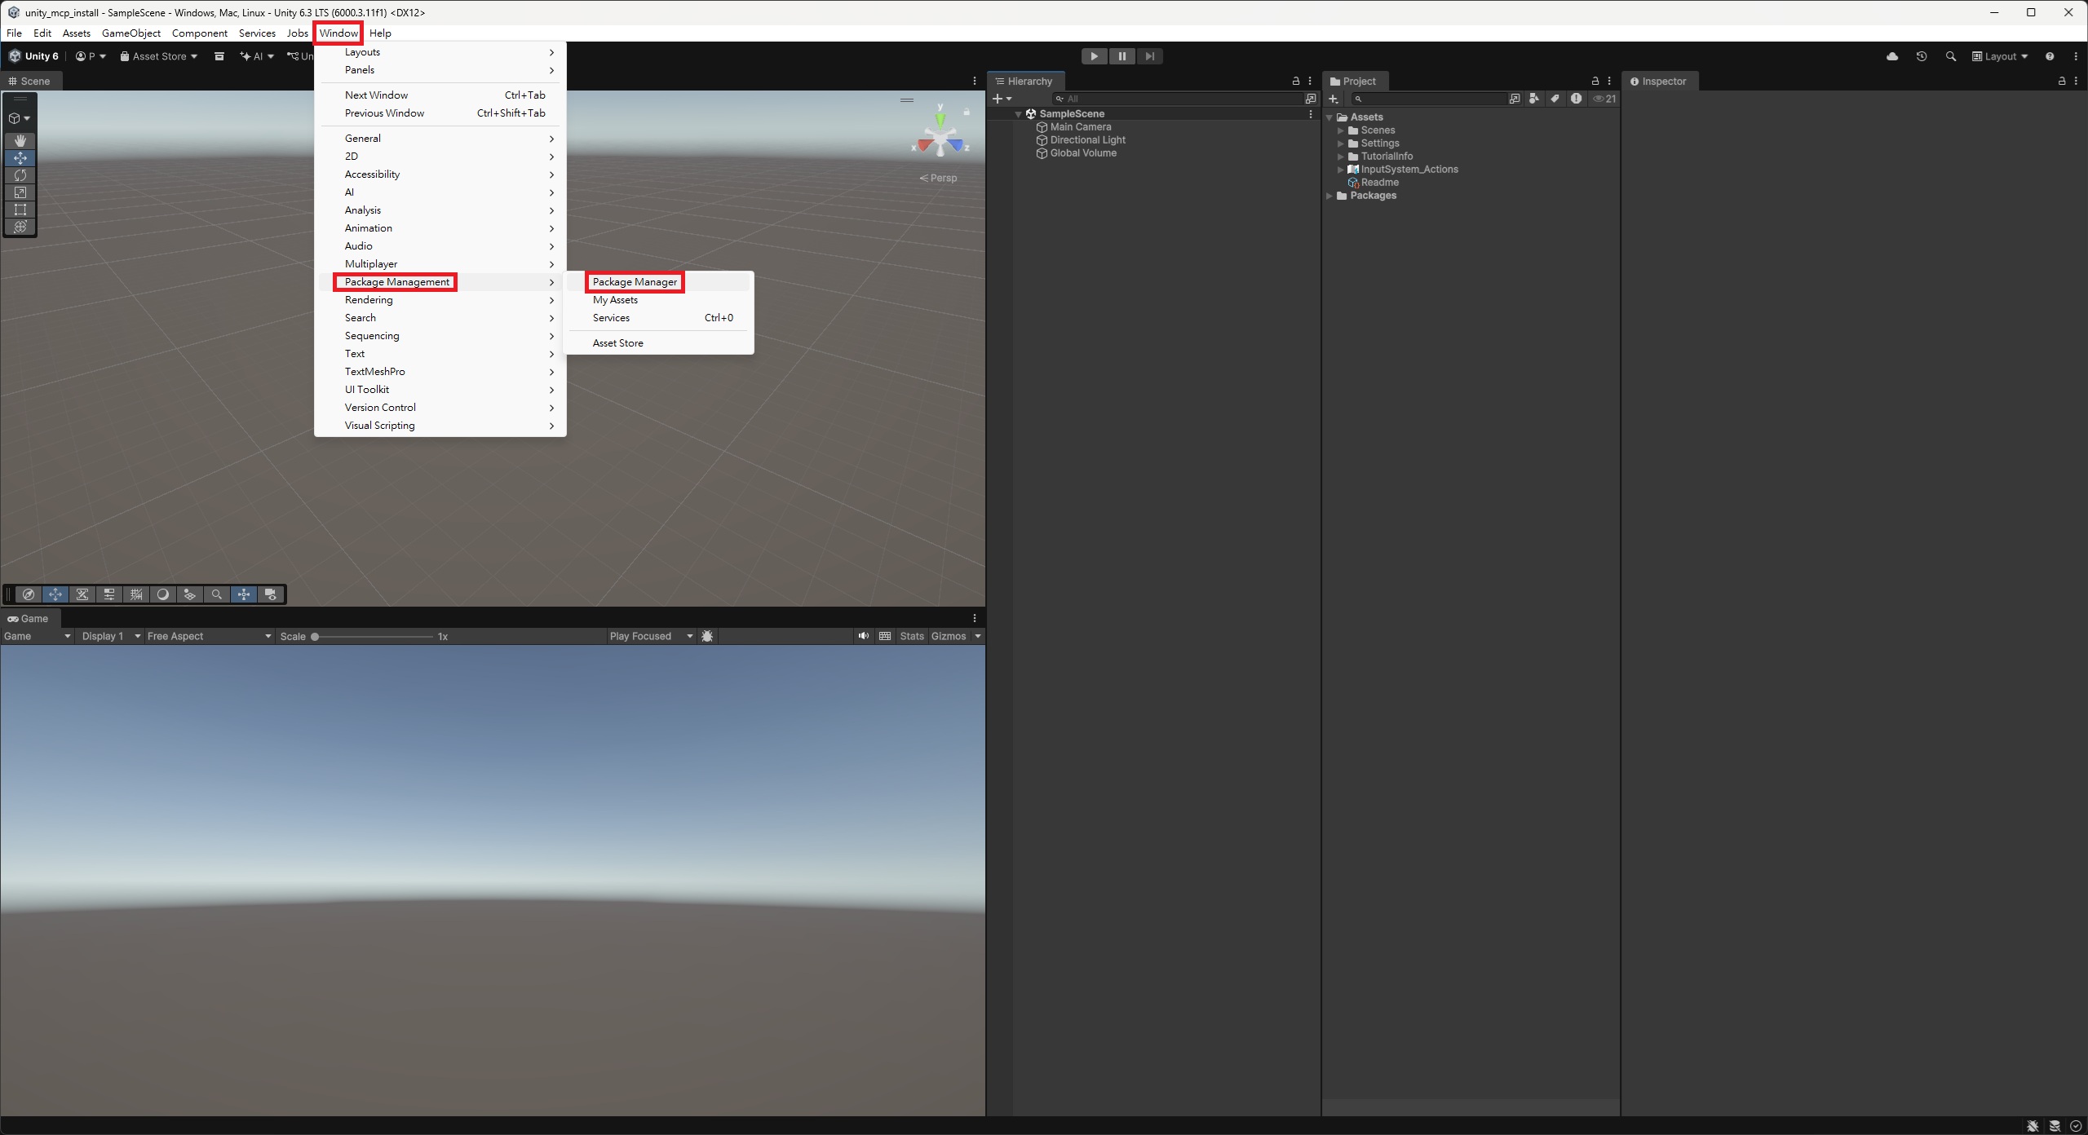Toggle the Inspector panel lock
Image resolution: width=2088 pixels, height=1135 pixels.
(2062, 81)
